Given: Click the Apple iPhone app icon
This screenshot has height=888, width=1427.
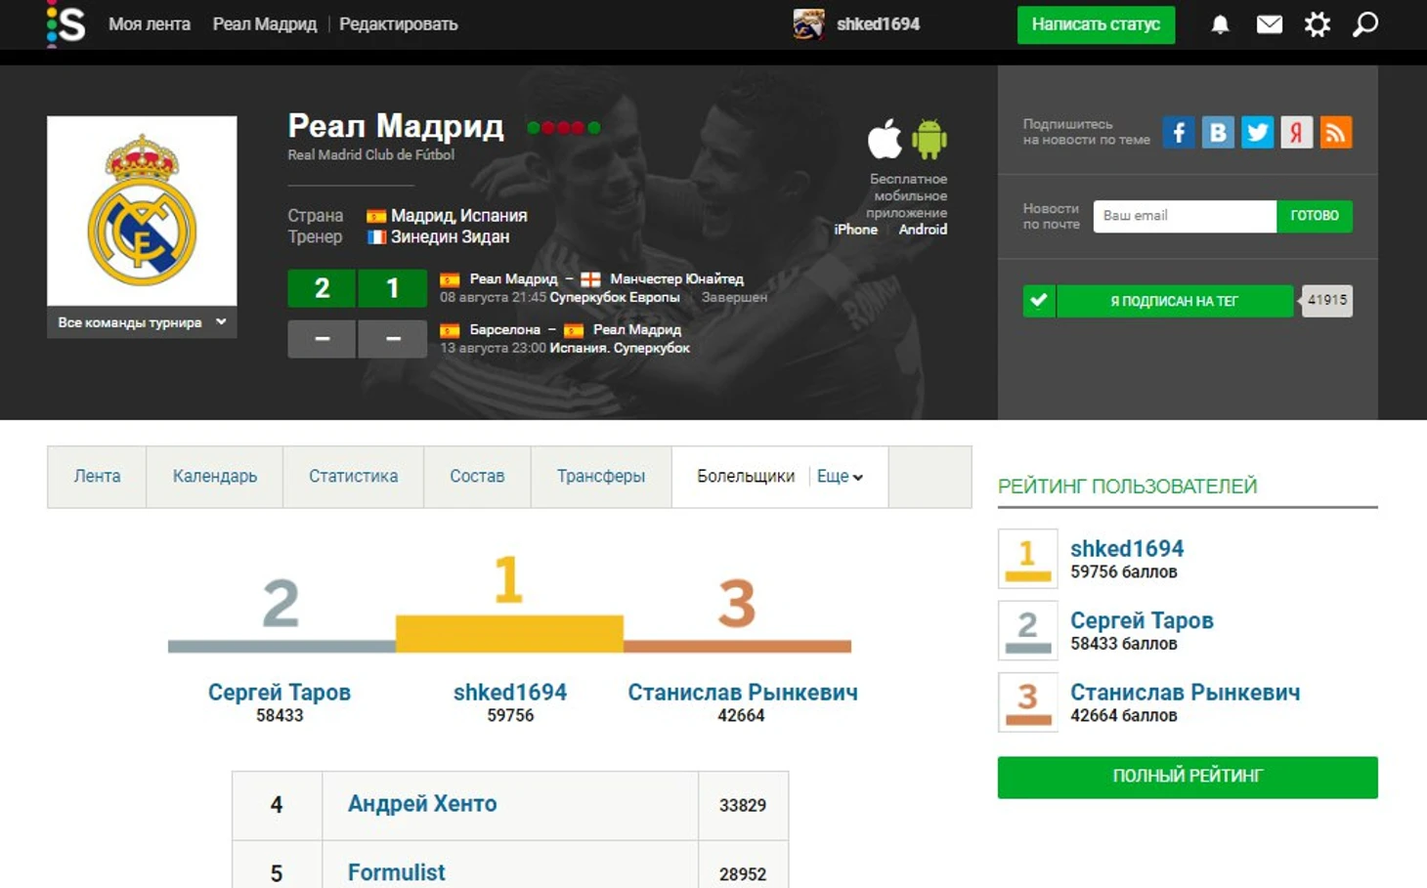Looking at the screenshot, I should pos(885,139).
